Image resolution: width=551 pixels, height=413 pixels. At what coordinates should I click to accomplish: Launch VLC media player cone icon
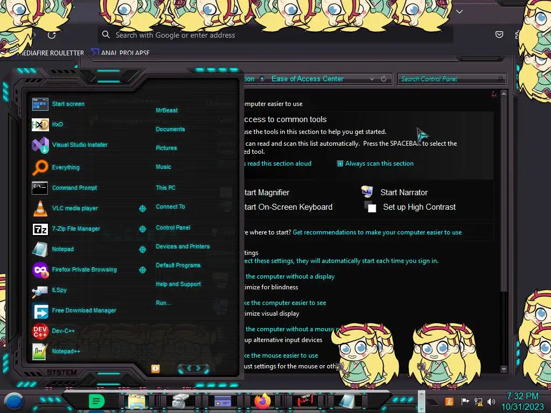(x=40, y=208)
